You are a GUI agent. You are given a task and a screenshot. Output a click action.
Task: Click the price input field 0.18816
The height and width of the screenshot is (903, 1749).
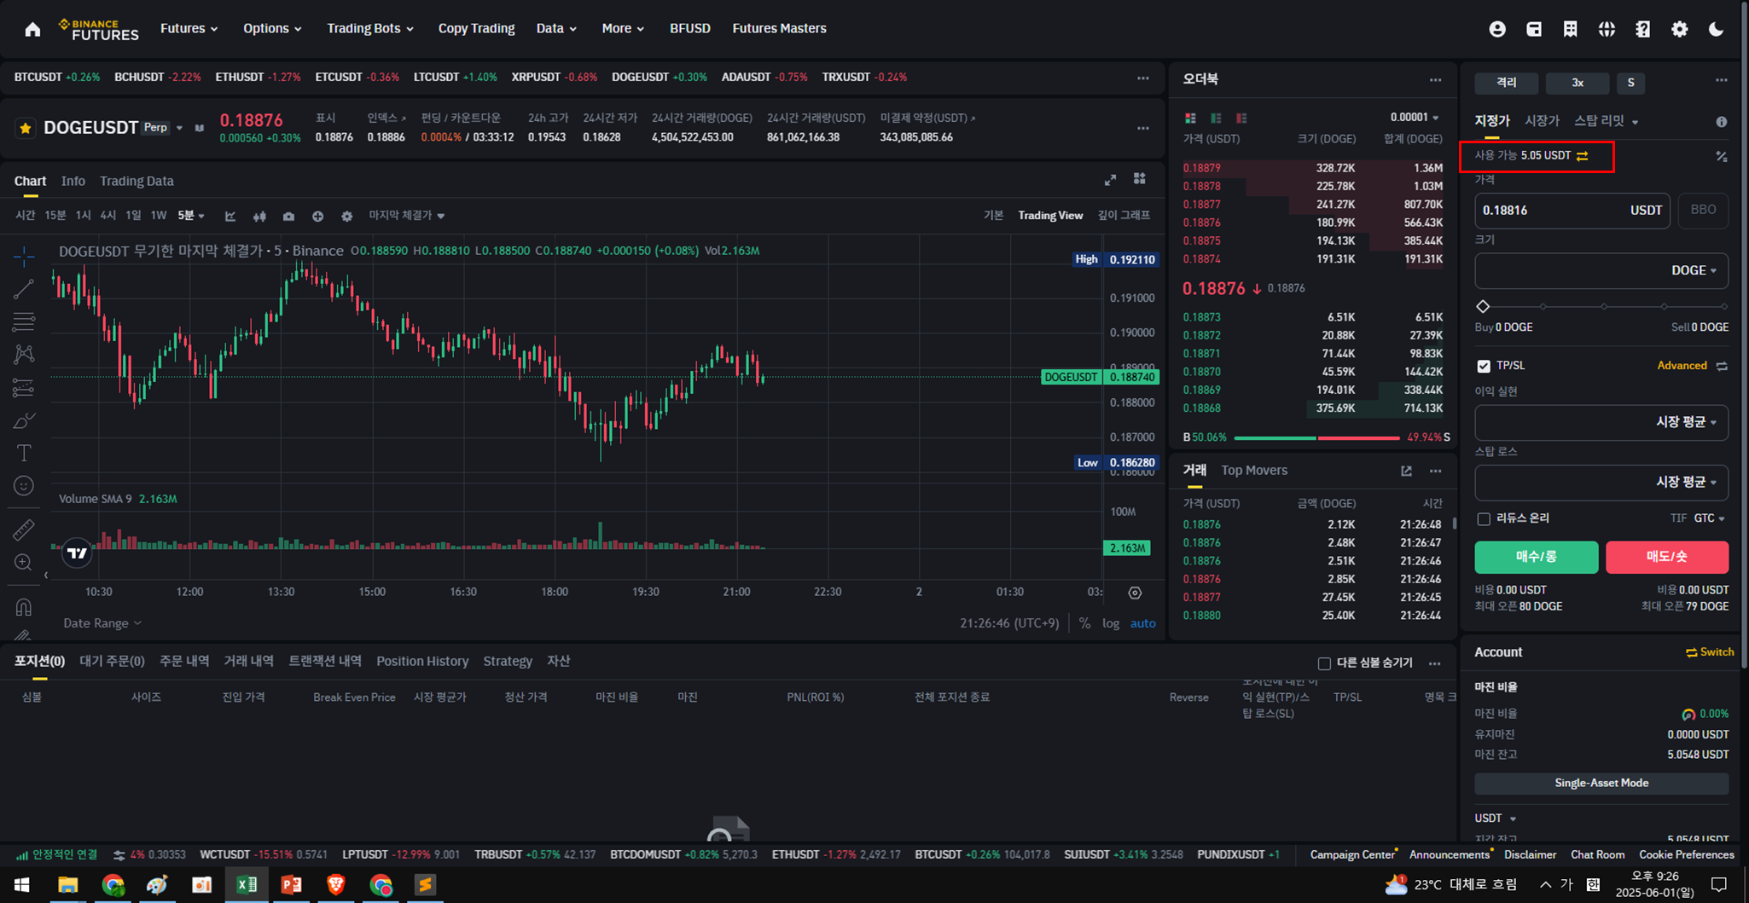tap(1572, 210)
